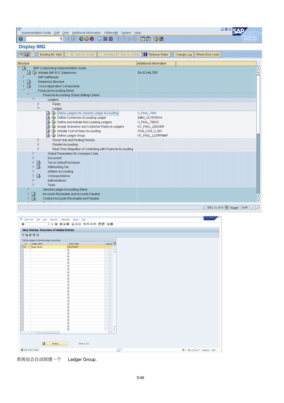Image resolution: width=284 pixels, height=403 pixels.
Task: Open documentation icon for Define Currencies of Leading Ledger
Action: [x=48, y=118]
